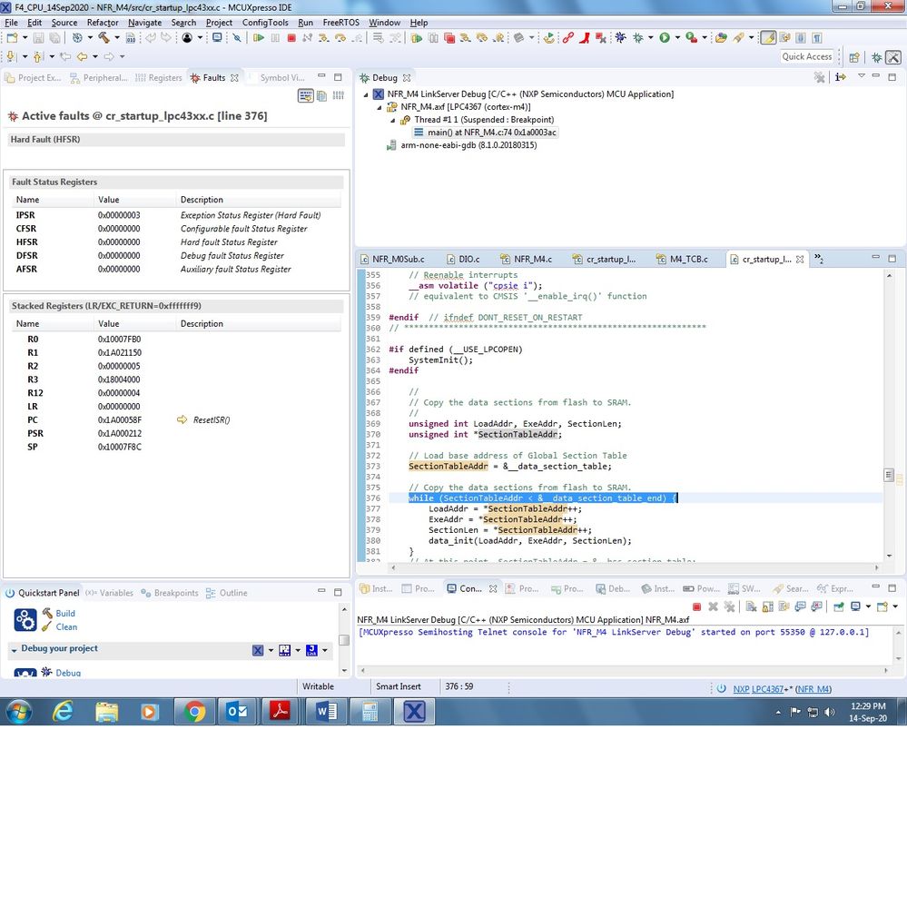Click the Develop perspective tools icon
The width and height of the screenshot is (907, 897).
[x=893, y=57]
